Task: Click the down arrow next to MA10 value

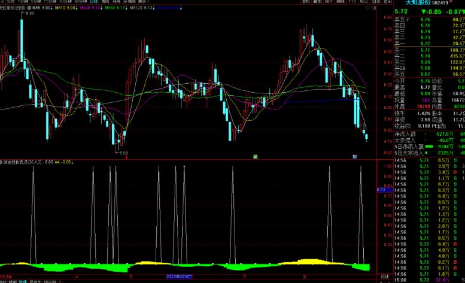Action: [x=77, y=8]
